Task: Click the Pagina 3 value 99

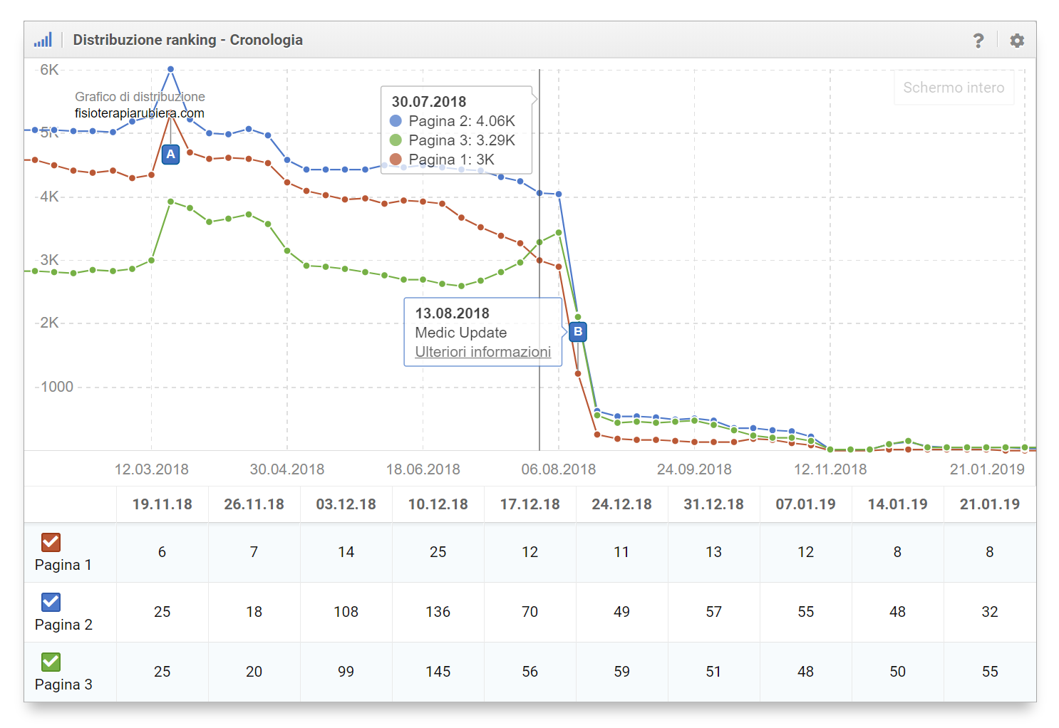Action: (x=346, y=672)
